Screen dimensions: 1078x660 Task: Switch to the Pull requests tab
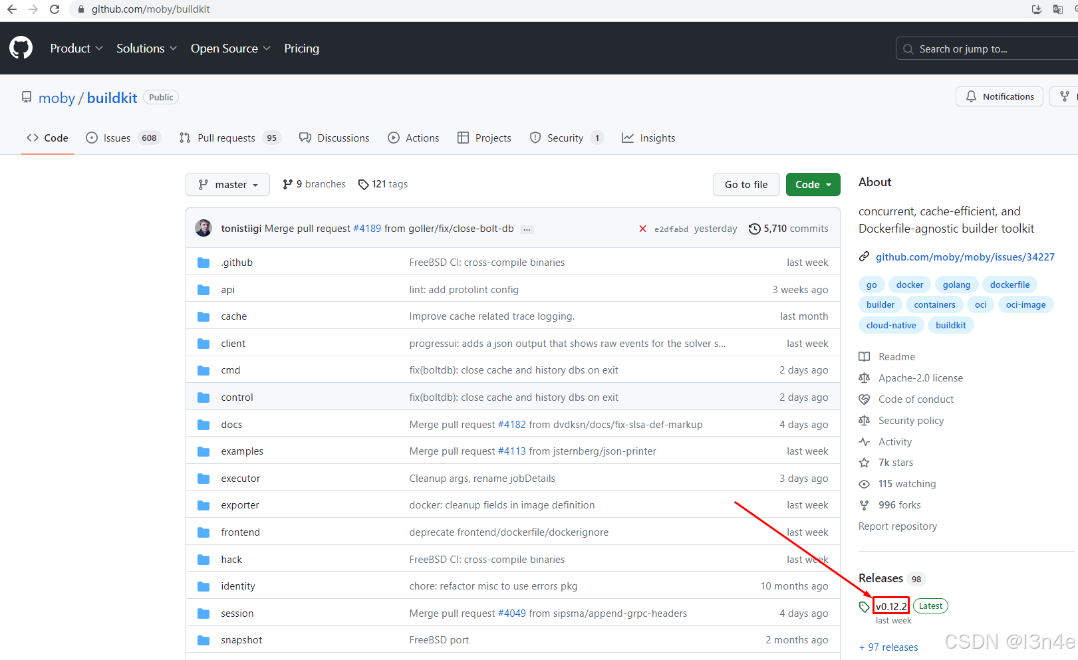coord(226,138)
